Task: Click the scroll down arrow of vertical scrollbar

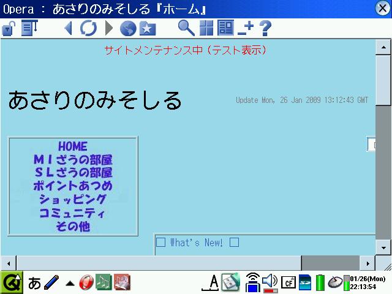Action: coord(383,247)
